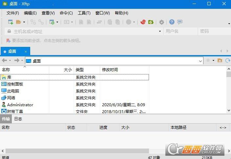
Task: Click the first grayed document icon
Action: coord(81,22)
